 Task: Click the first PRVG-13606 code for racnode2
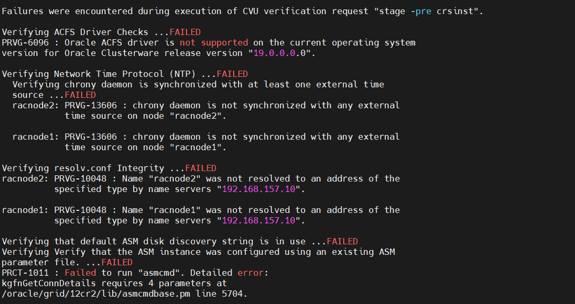(91, 106)
